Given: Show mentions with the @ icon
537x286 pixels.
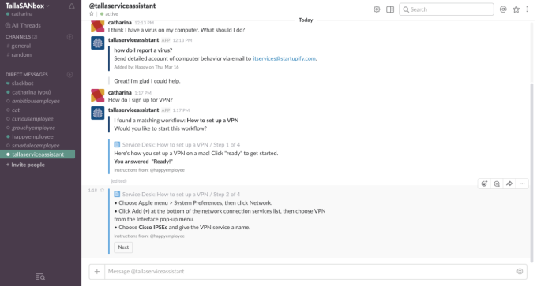Looking at the screenshot, I should [503, 9].
